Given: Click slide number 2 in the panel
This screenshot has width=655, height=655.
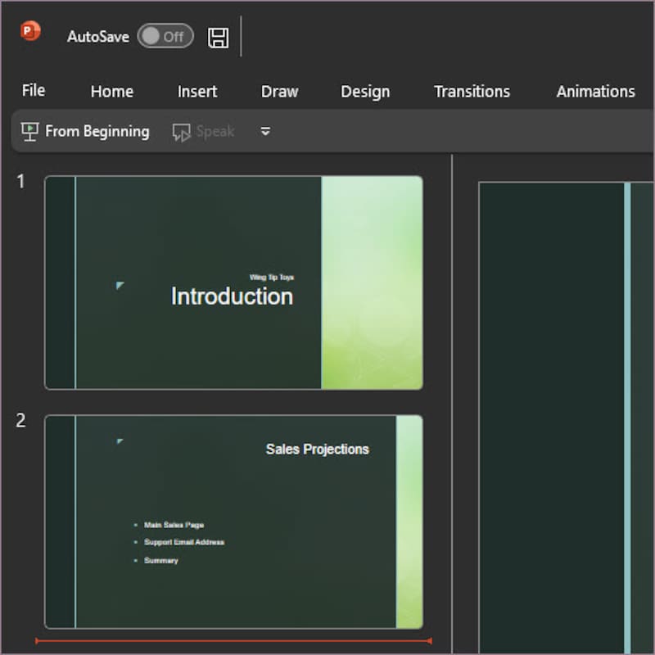Looking at the screenshot, I should [x=21, y=421].
